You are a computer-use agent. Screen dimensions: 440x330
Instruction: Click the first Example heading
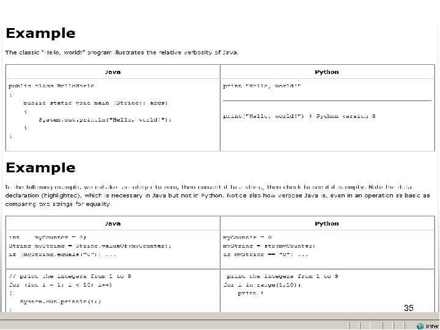pos(41,34)
